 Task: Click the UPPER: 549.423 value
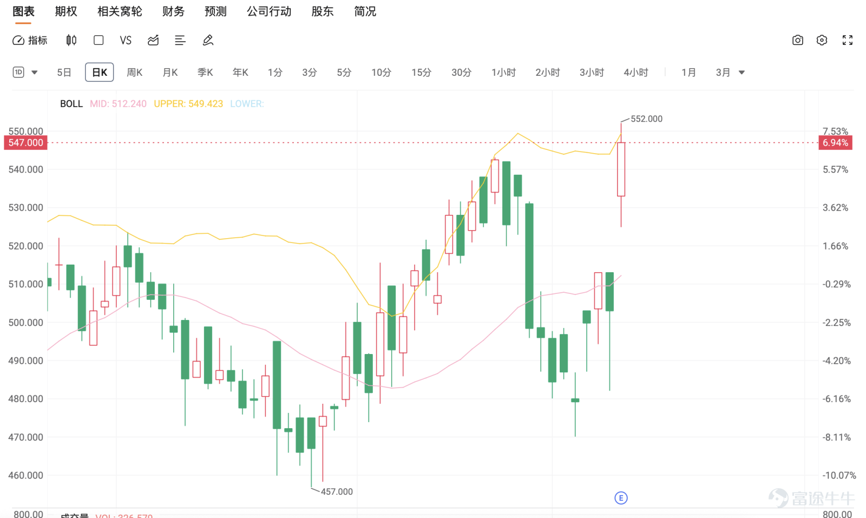188,104
